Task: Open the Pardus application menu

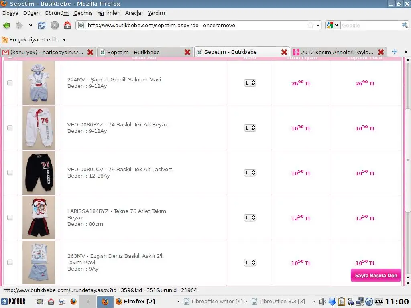Action: (x=14, y=302)
